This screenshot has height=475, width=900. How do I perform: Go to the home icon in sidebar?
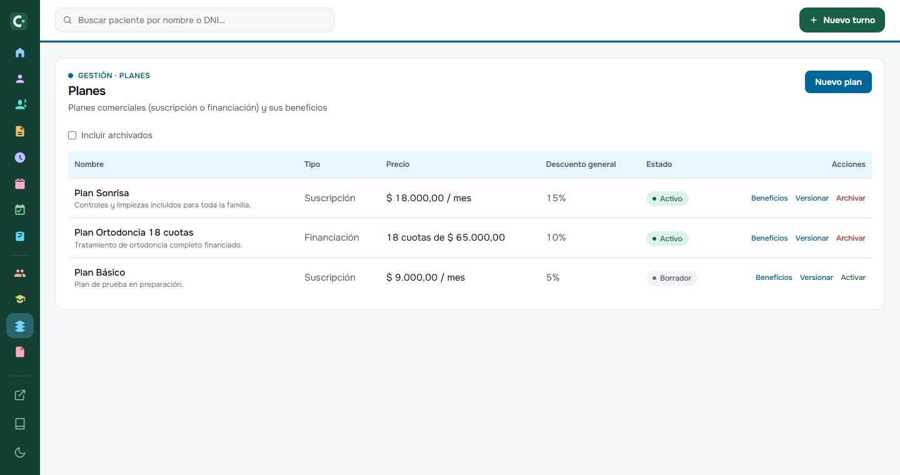(x=20, y=52)
